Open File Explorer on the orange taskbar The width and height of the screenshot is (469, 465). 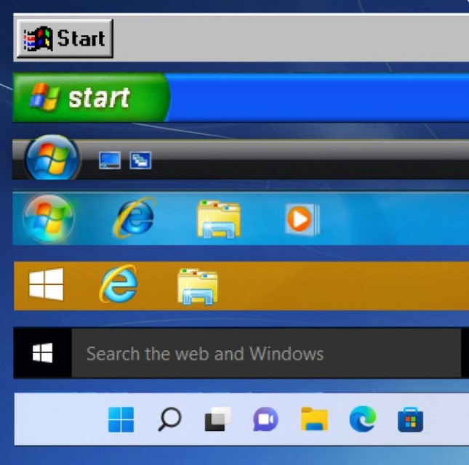click(198, 286)
